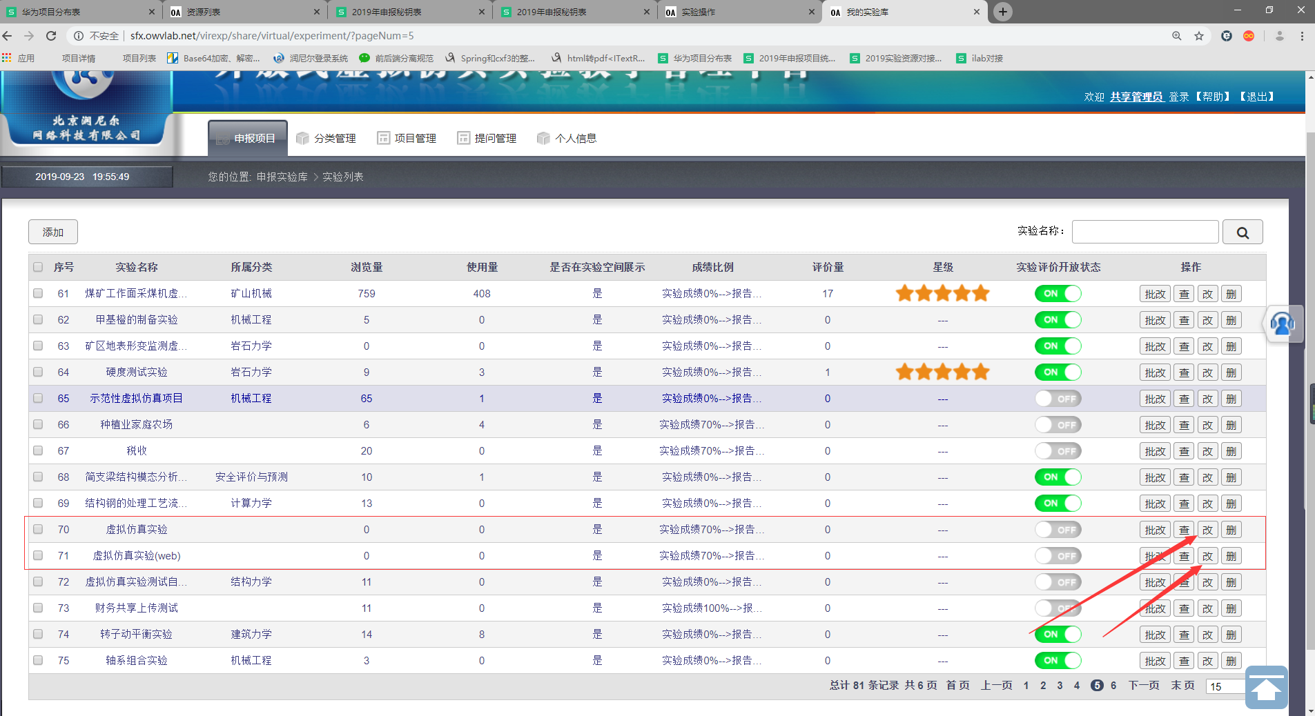This screenshot has width=1315, height=716.
Task: Click the red browser extension icon
Action: (1249, 36)
